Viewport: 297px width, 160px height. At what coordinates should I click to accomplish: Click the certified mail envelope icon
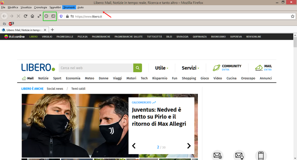tap(239, 156)
